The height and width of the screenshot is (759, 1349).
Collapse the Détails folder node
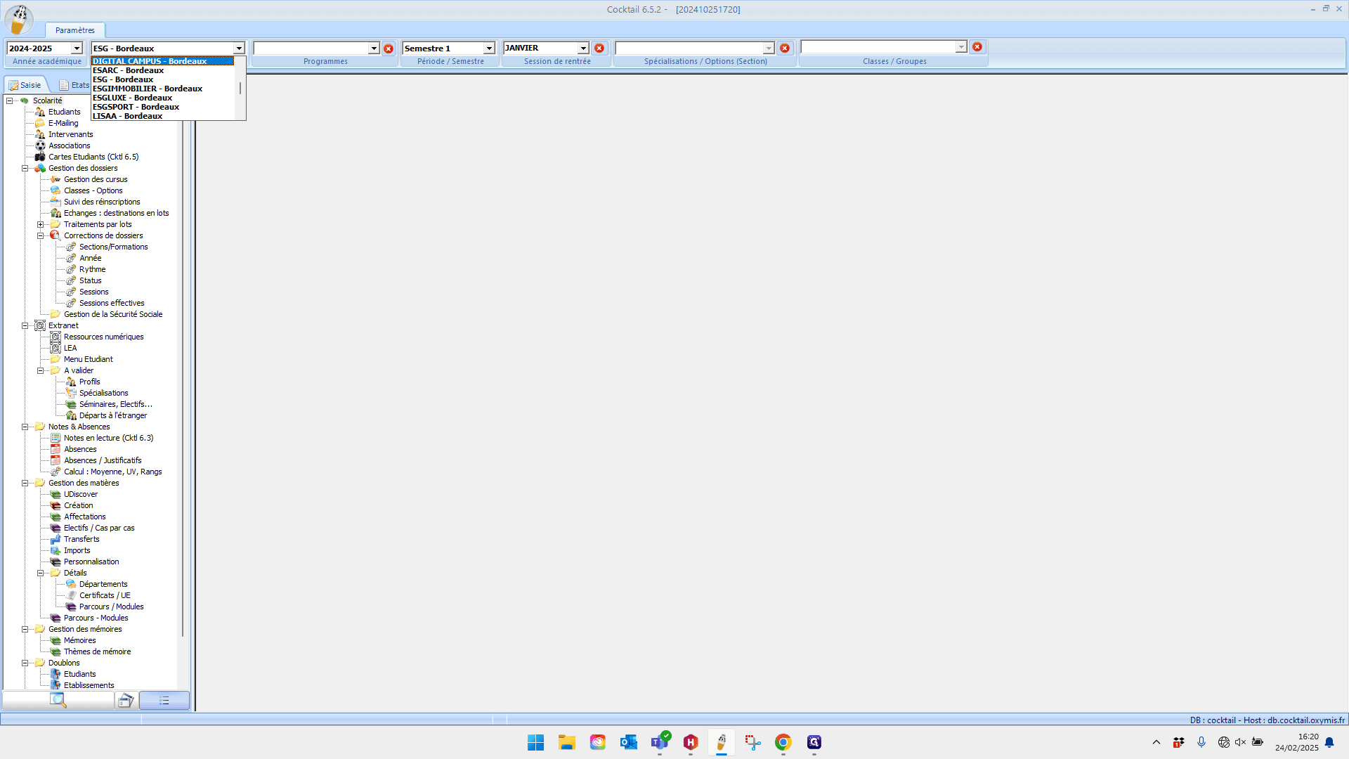point(41,573)
